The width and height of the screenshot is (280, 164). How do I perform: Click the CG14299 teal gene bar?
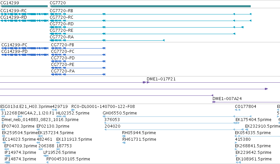[24, 6]
